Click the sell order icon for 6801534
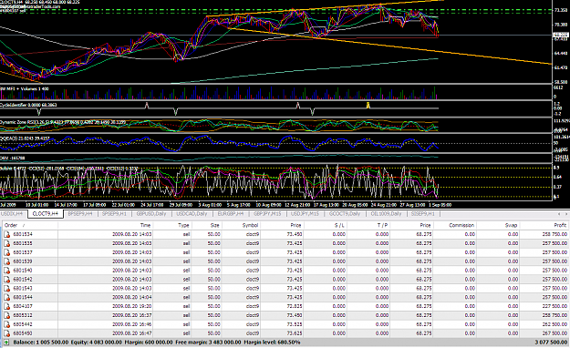Viewport: 570px width, 348px height. tap(7, 234)
